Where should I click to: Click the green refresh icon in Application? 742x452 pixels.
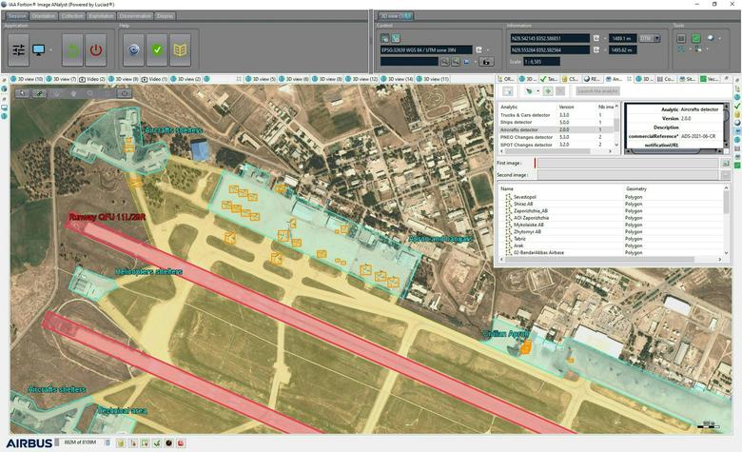[x=71, y=49]
